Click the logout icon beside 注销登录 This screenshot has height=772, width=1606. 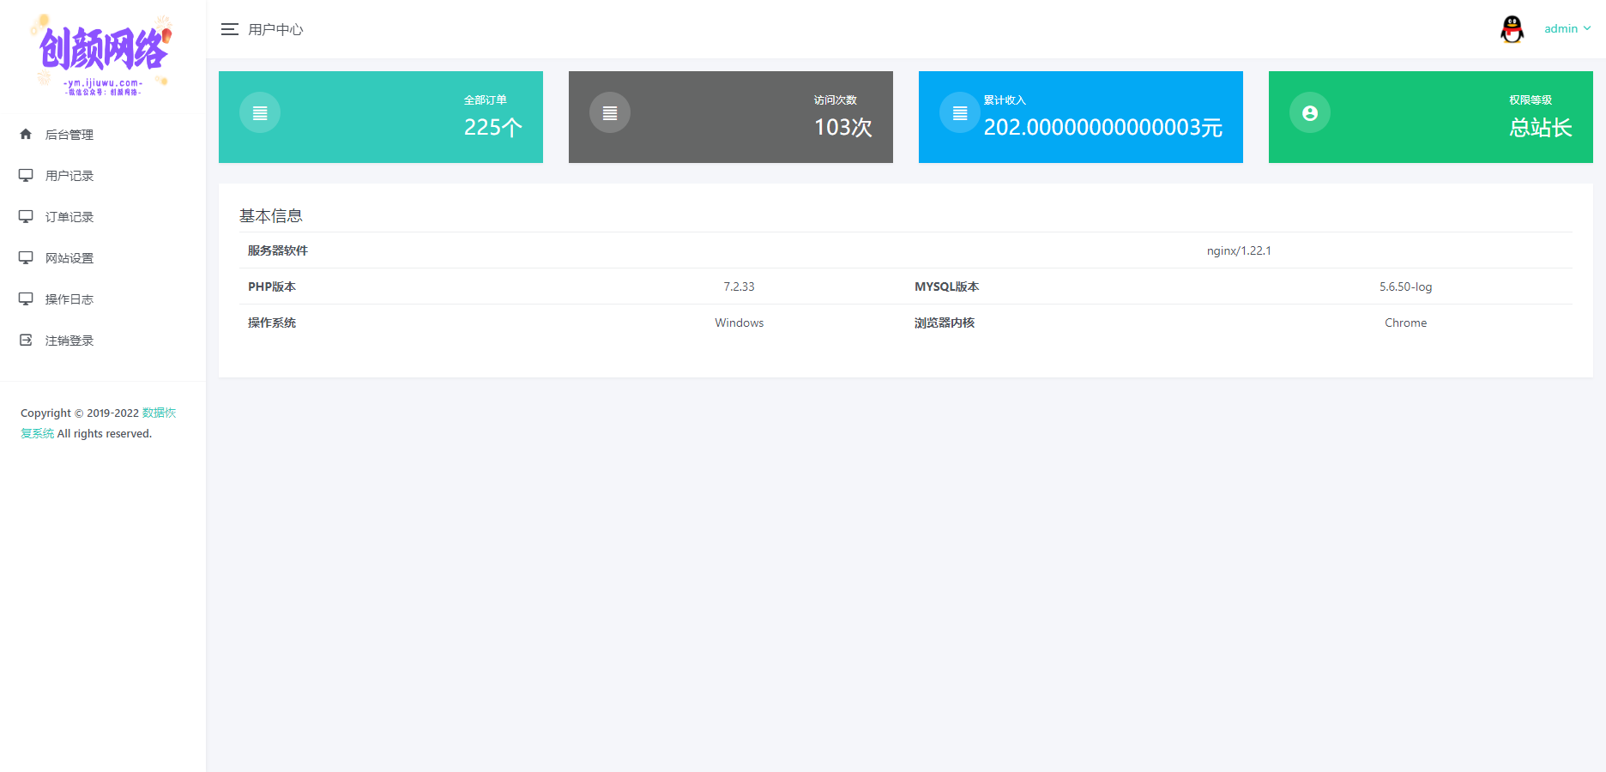pyautogui.click(x=26, y=340)
